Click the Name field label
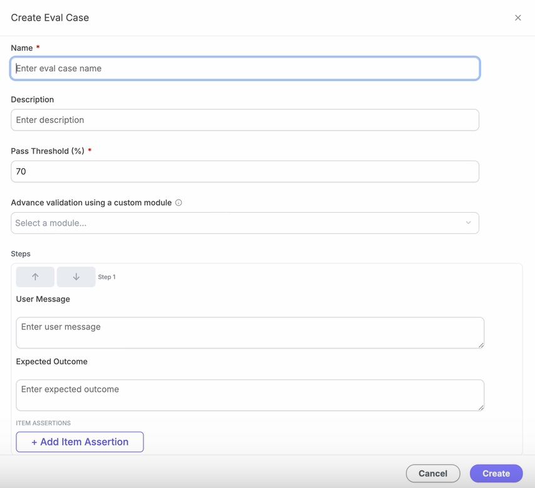This screenshot has width=535, height=488. pos(22,48)
